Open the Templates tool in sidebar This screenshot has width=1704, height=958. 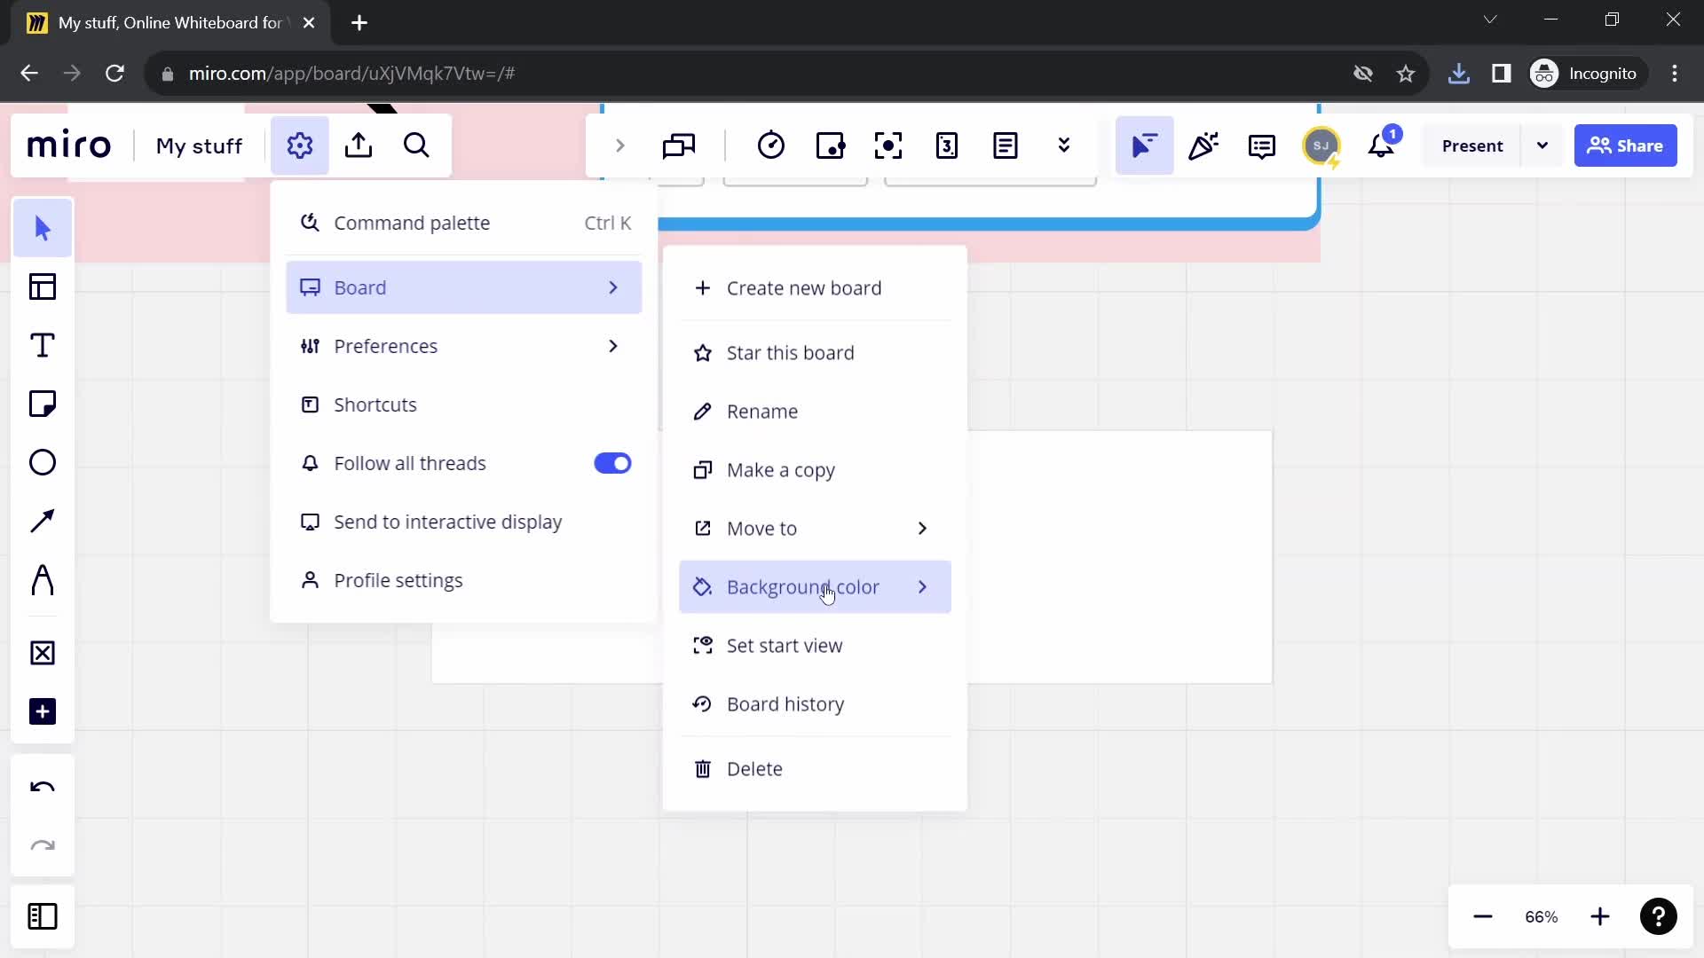pos(43,287)
